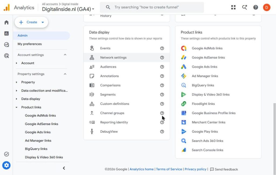Screen dimensions: 276x175
Task: Click Send feedback in the footer
Action: tap(224, 169)
